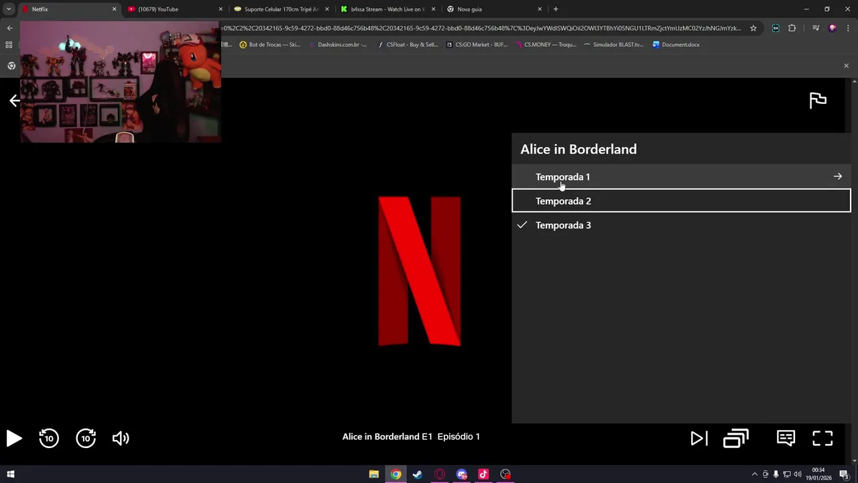Open the Simulador BLAST.tv bookmark

[x=613, y=45]
